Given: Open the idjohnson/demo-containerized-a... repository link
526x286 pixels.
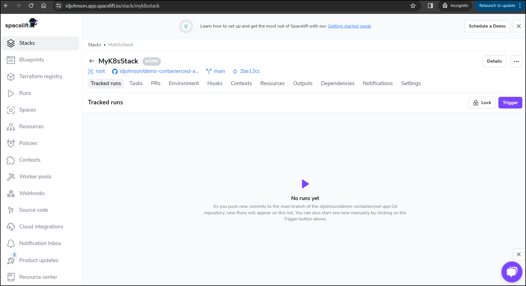Looking at the screenshot, I should (x=156, y=71).
